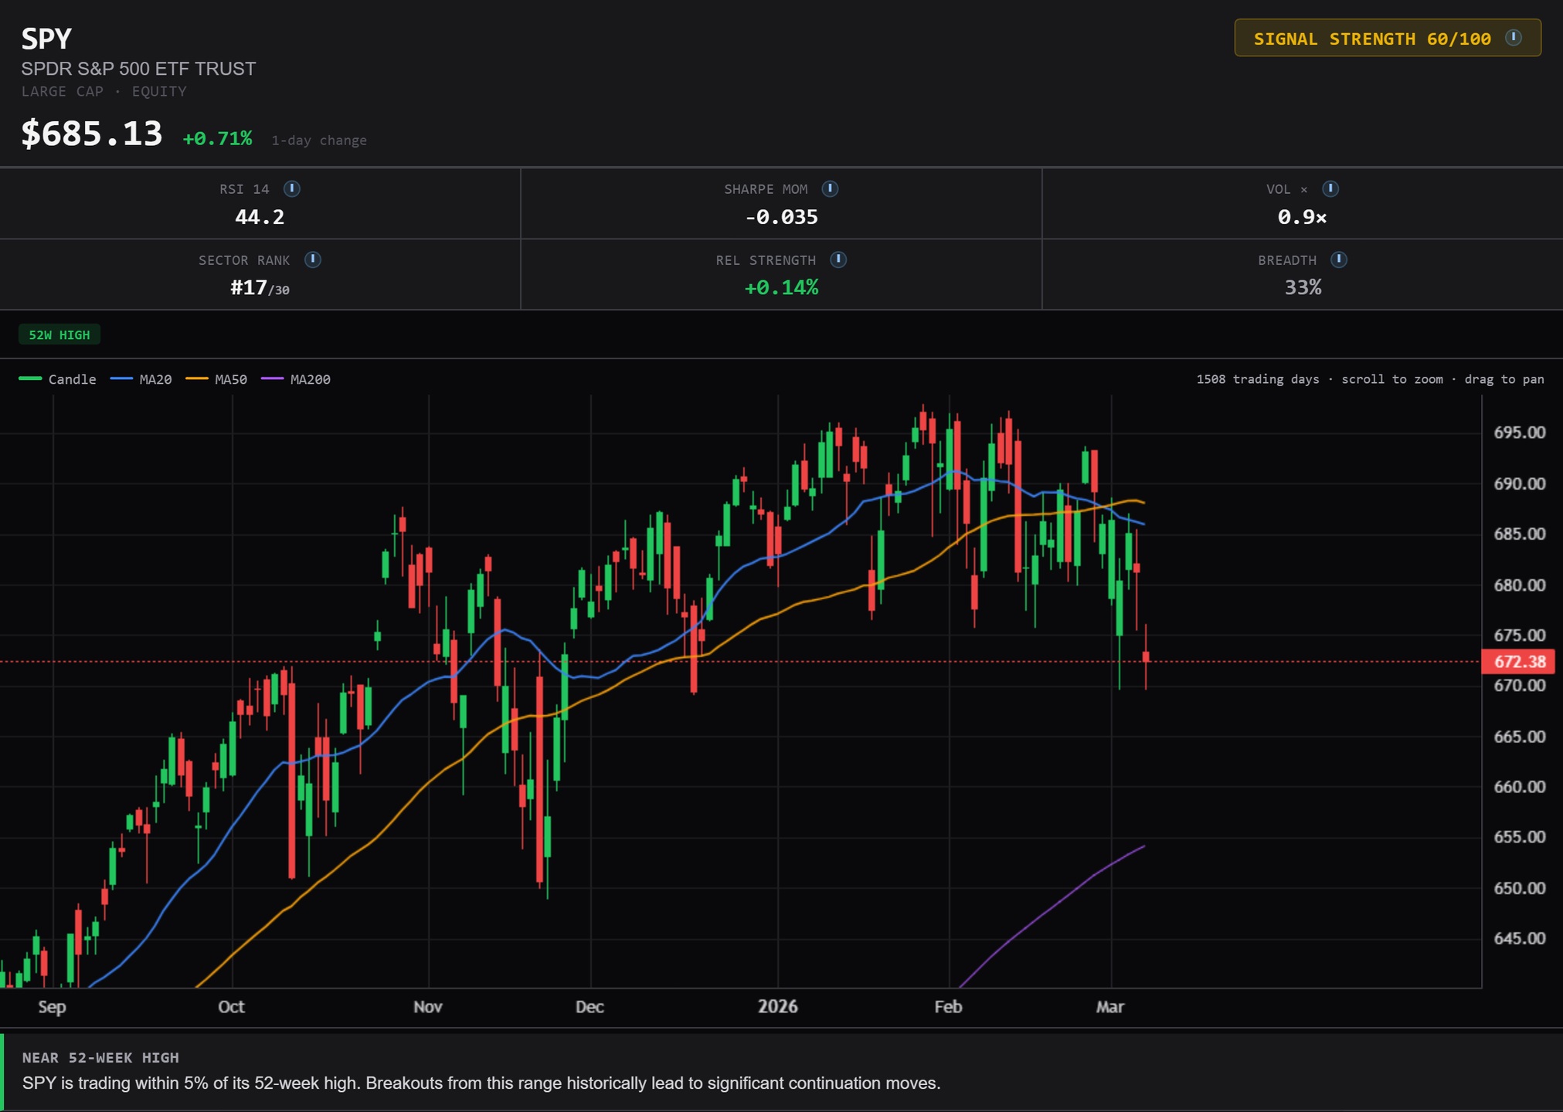Click the 2026 label on time axis
Viewport: 1563px width, 1112px height.
[x=777, y=1007]
